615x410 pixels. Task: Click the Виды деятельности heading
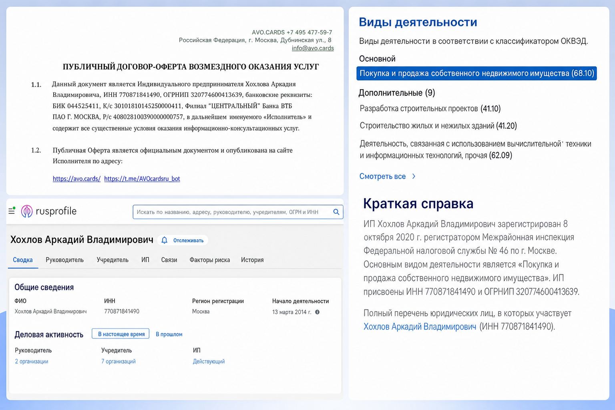418,22
